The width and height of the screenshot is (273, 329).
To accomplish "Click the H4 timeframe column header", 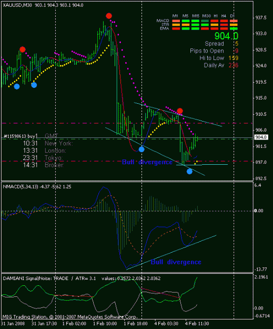I will (224, 16).
